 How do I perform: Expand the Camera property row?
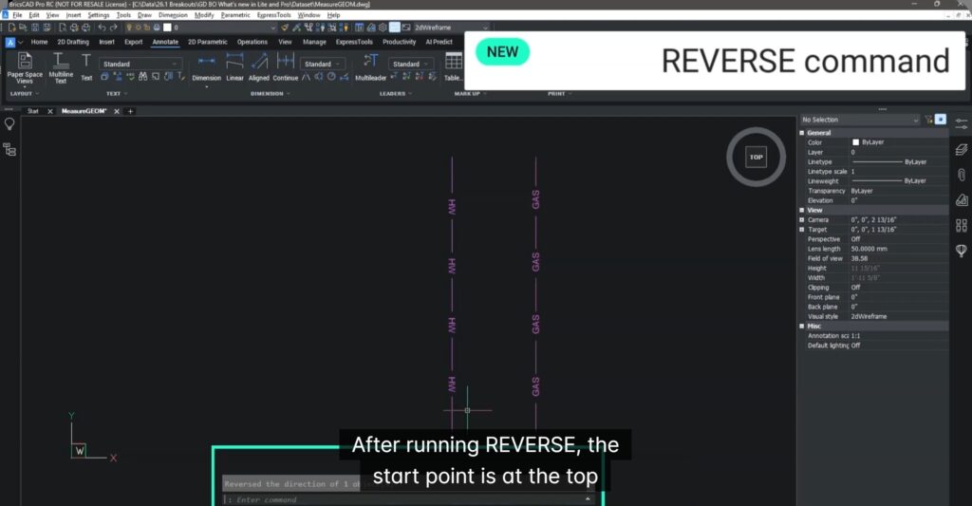coord(802,219)
